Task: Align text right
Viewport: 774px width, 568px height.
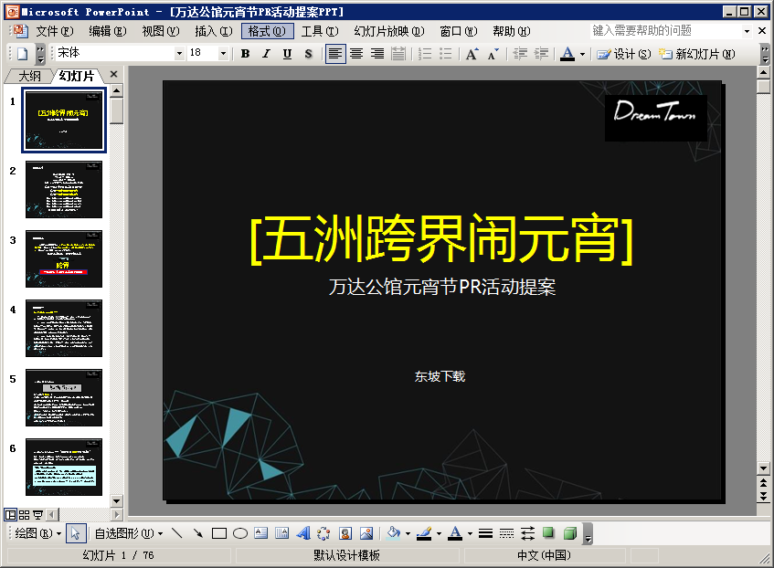Action: point(377,53)
